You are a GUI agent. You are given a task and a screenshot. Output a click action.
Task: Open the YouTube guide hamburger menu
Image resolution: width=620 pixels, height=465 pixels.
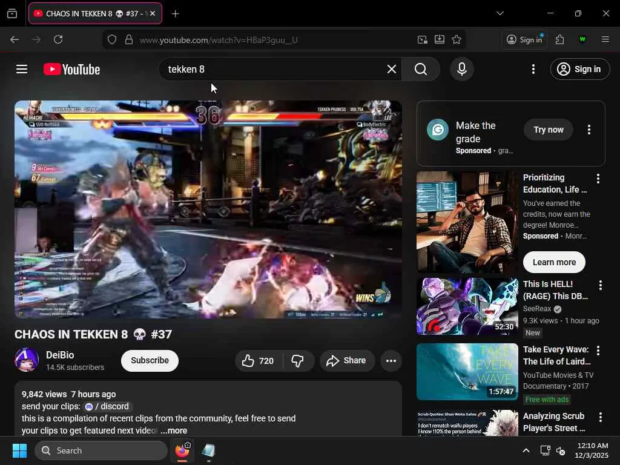tap(22, 69)
